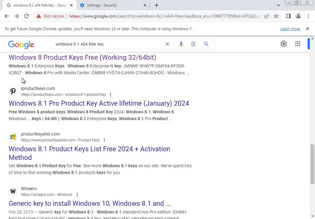Click the iproductkeys.com site name
Screen dimensions: 315x219
(x=38, y=88)
